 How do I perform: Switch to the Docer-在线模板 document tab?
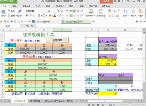(x=43, y=22)
